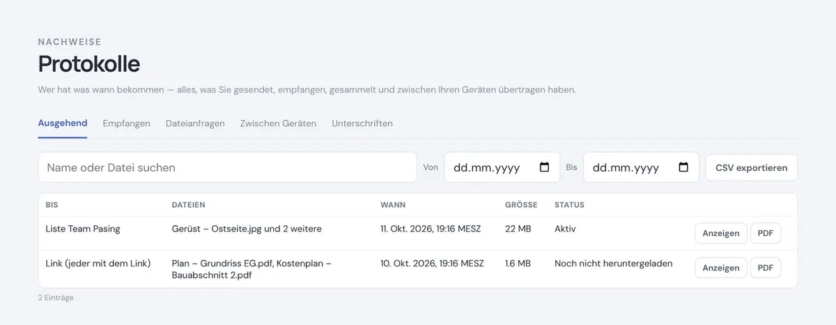
Task: Click Anzeigen for Liste Team Pasing
Action: tap(721, 233)
